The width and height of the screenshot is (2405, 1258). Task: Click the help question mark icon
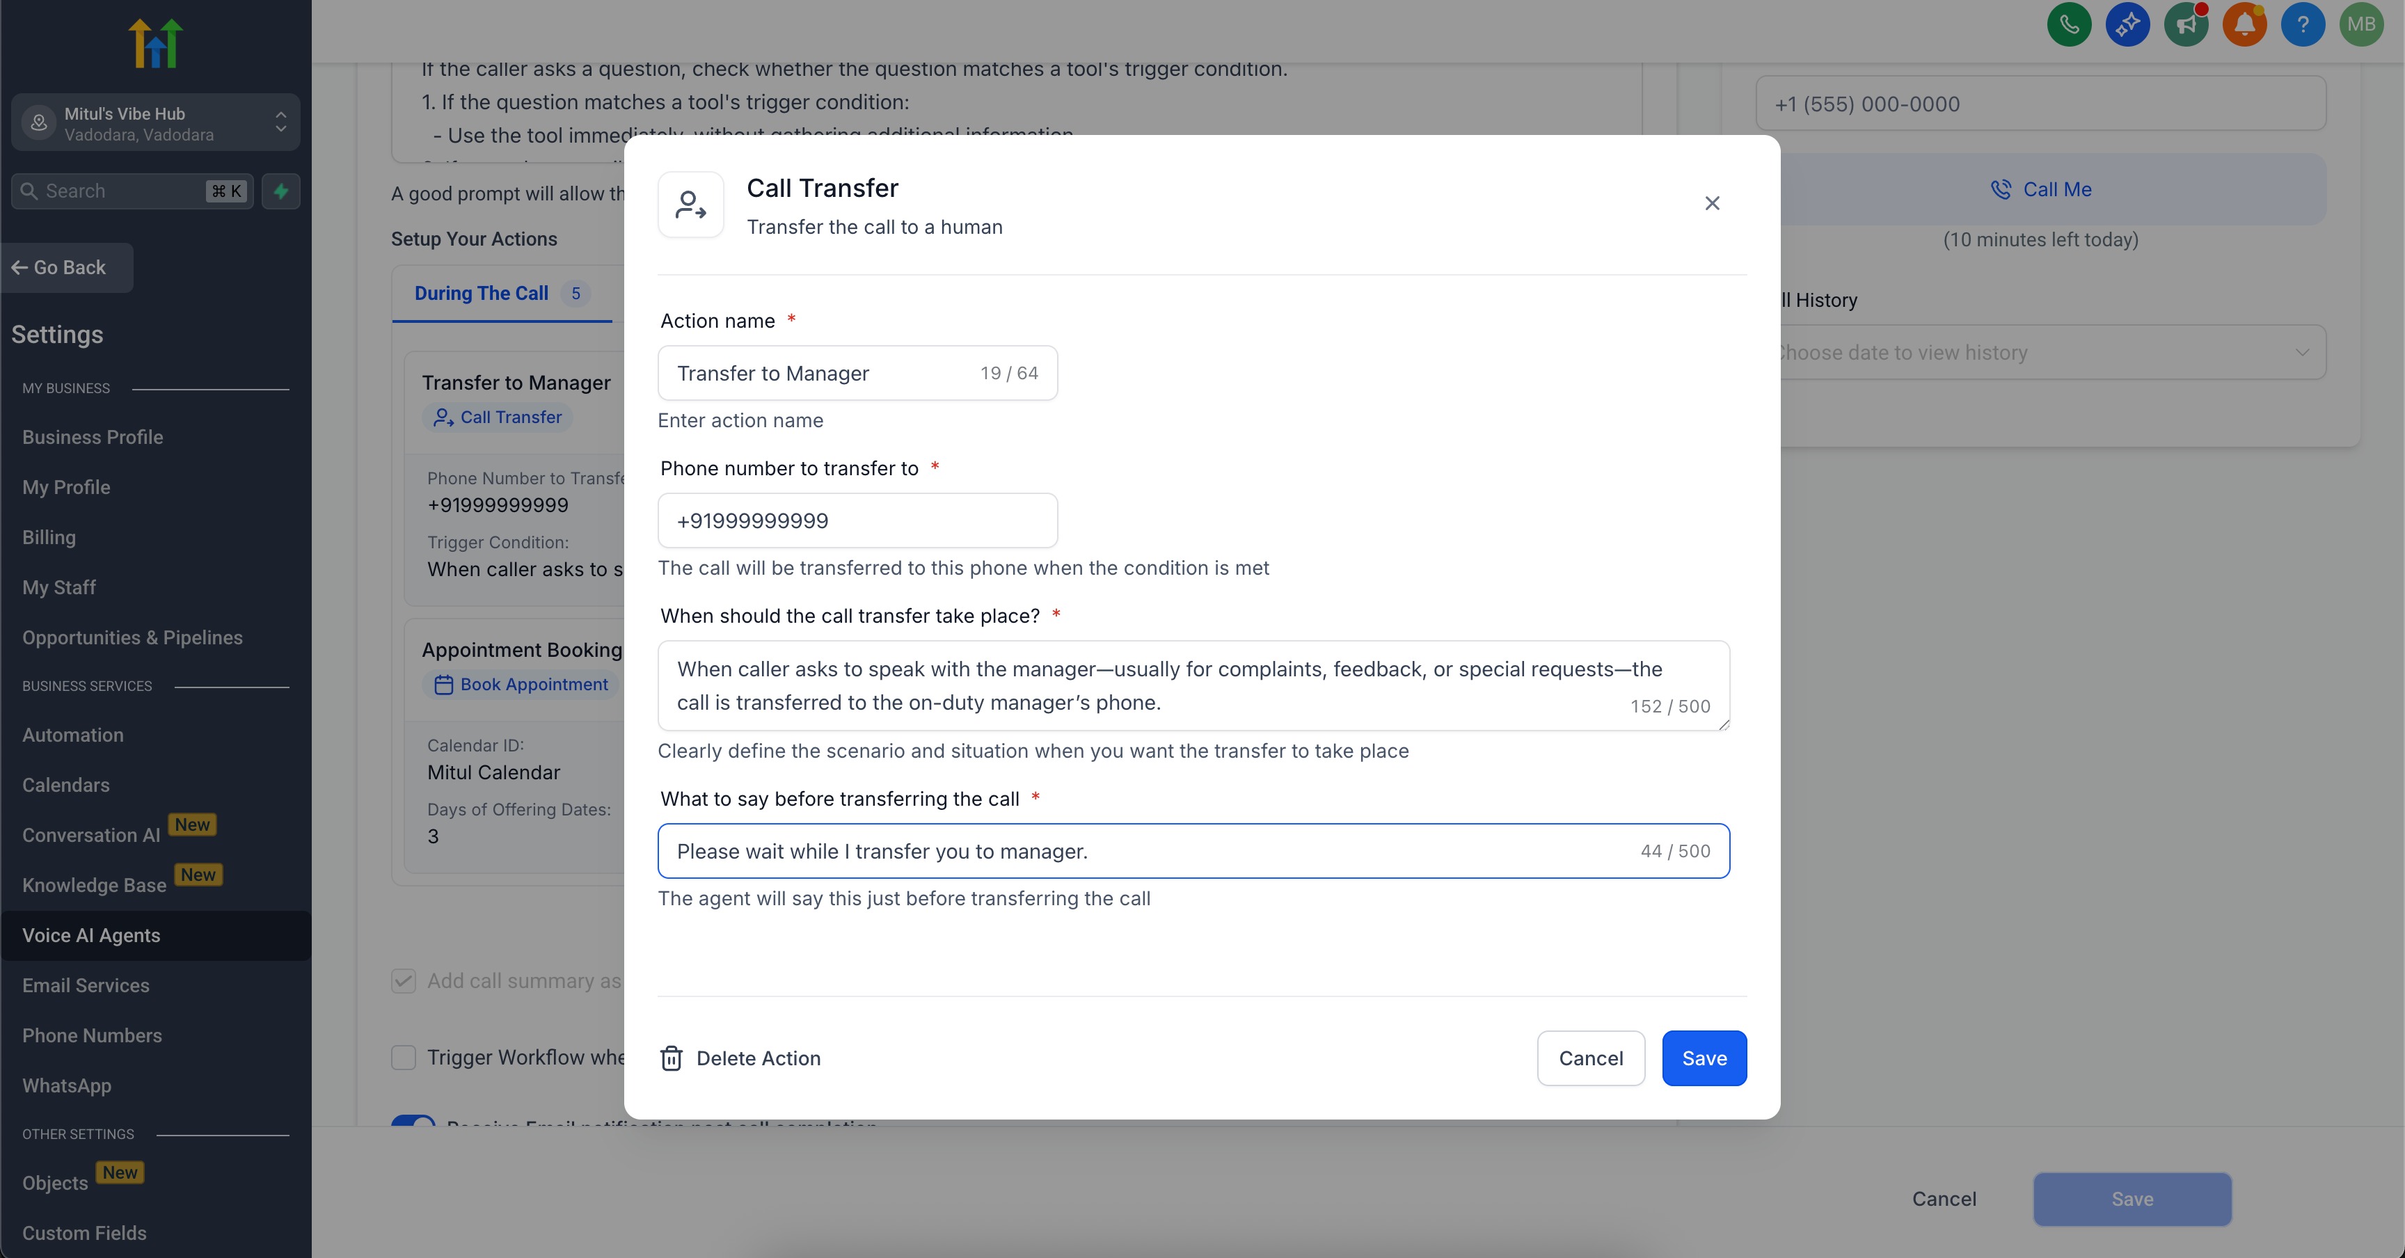(x=2302, y=25)
